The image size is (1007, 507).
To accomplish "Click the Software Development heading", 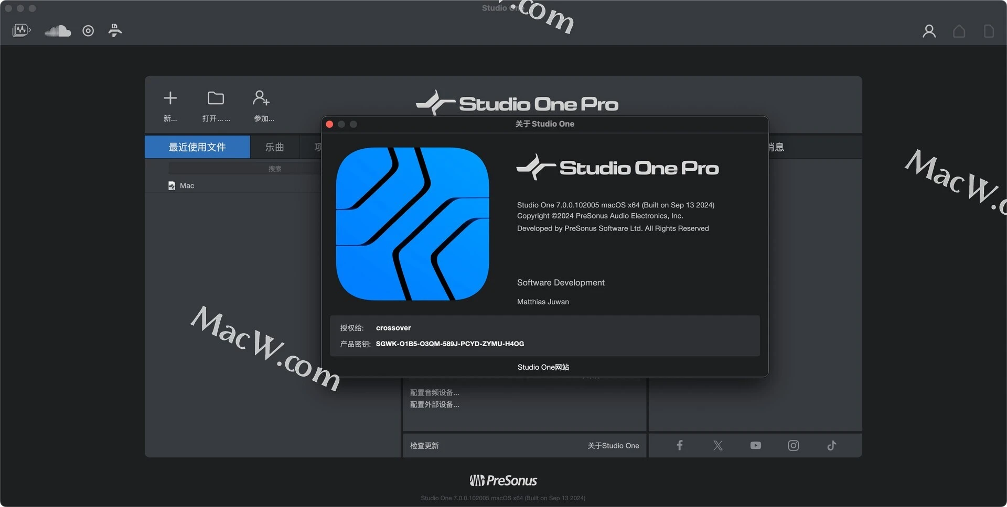I will (561, 282).
